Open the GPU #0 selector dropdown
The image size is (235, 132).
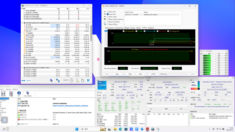pos(195,92)
